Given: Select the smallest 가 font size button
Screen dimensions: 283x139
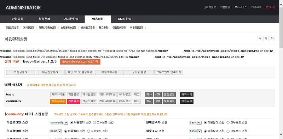Looking at the screenshot, I should click(x=260, y=38).
